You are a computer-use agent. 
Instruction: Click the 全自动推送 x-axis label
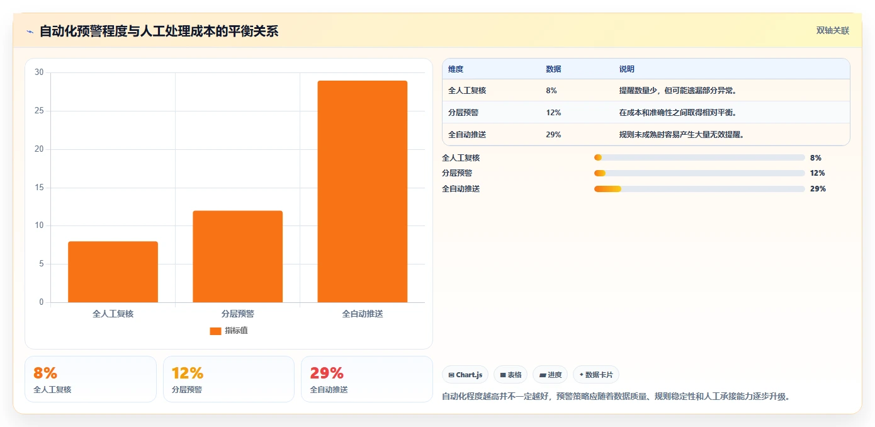(x=363, y=314)
